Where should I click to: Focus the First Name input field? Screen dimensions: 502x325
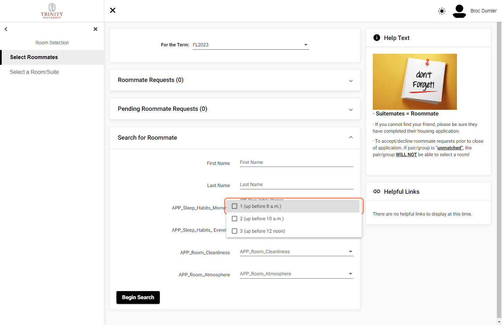click(296, 162)
